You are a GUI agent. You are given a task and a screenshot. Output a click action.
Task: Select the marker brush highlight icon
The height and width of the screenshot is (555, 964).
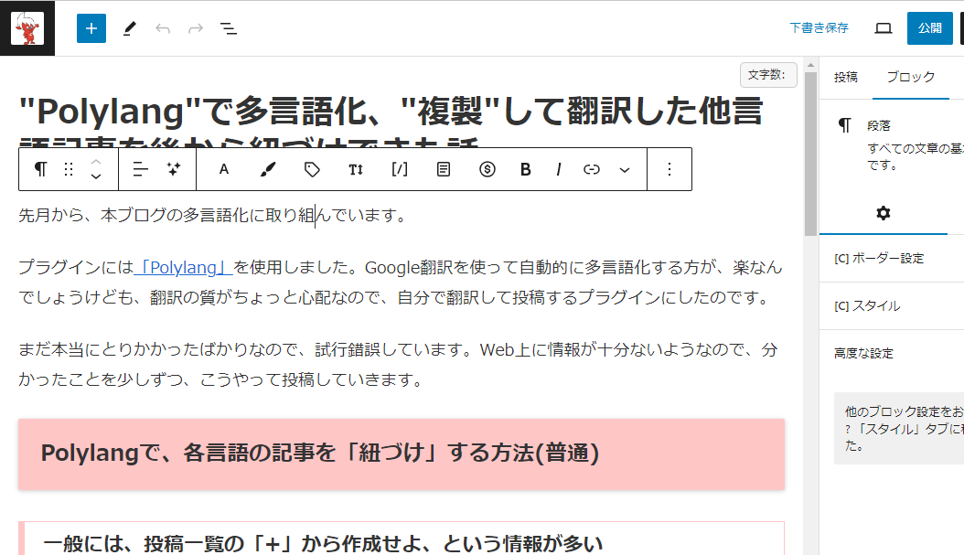point(267,169)
